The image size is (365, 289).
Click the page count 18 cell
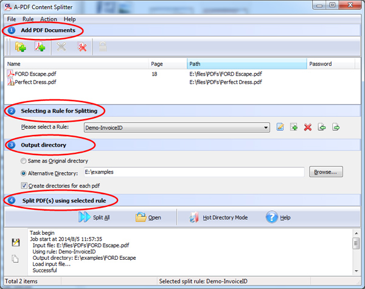coord(155,74)
